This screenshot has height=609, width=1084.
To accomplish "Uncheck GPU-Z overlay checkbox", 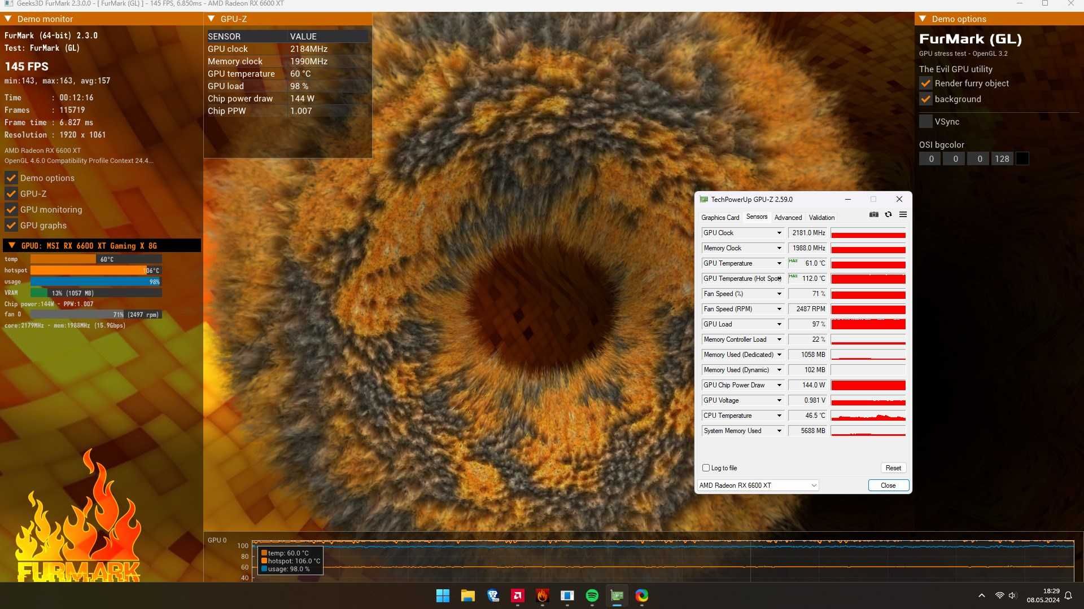I will point(11,194).
